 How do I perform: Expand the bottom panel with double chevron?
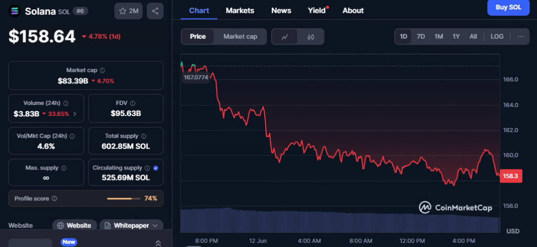click(x=158, y=243)
